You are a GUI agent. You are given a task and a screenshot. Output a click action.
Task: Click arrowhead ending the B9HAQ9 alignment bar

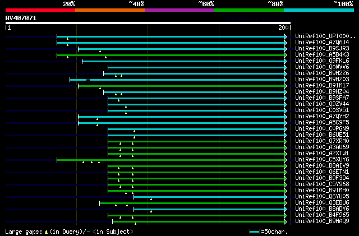click(286, 221)
